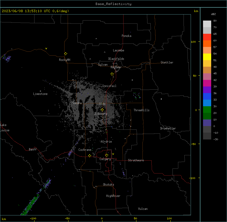
Task: Click the yellow marker south of Cochrane
Action: (x=90, y=156)
